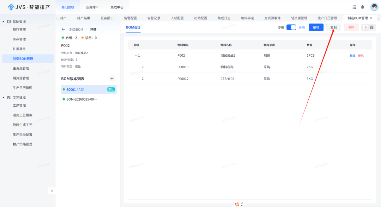381x207 pixels.
Task: Click 编辑 link in P002 row
Action: 352,56
